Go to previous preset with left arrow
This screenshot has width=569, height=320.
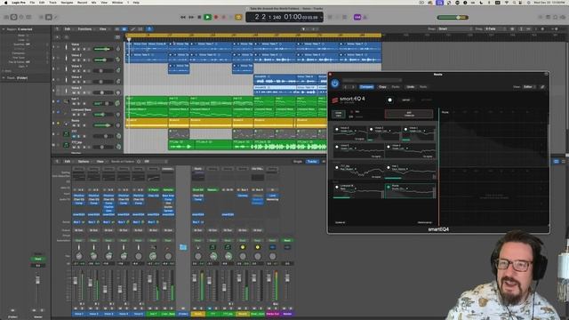tap(346, 87)
